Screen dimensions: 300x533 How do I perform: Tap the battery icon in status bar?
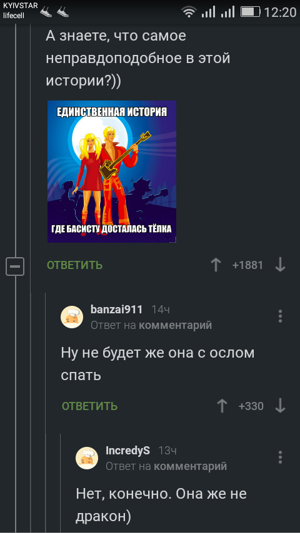[251, 12]
